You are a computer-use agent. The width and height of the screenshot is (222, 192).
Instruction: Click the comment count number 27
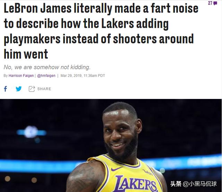pos(211,3)
